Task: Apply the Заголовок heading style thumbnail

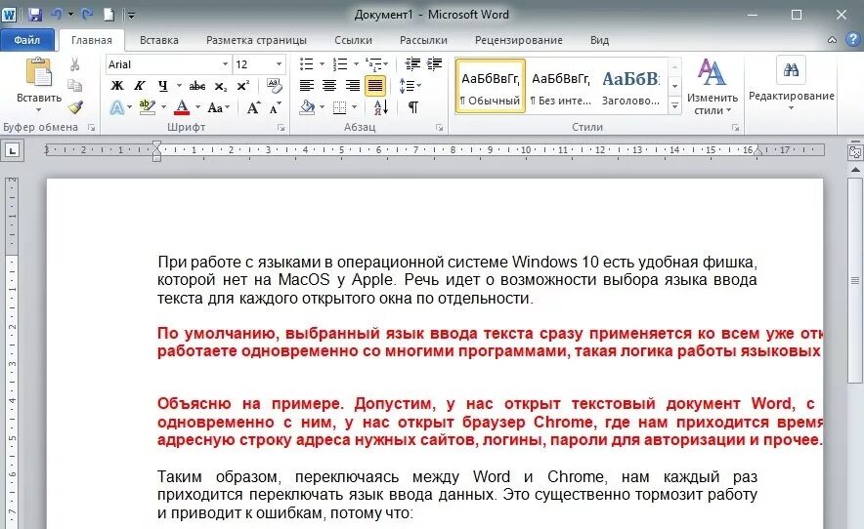Action: click(630, 87)
